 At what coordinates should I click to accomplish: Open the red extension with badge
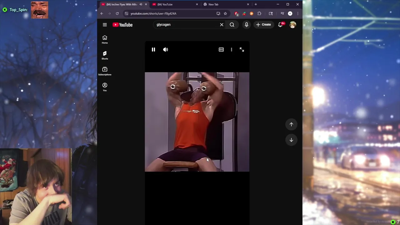point(237,13)
